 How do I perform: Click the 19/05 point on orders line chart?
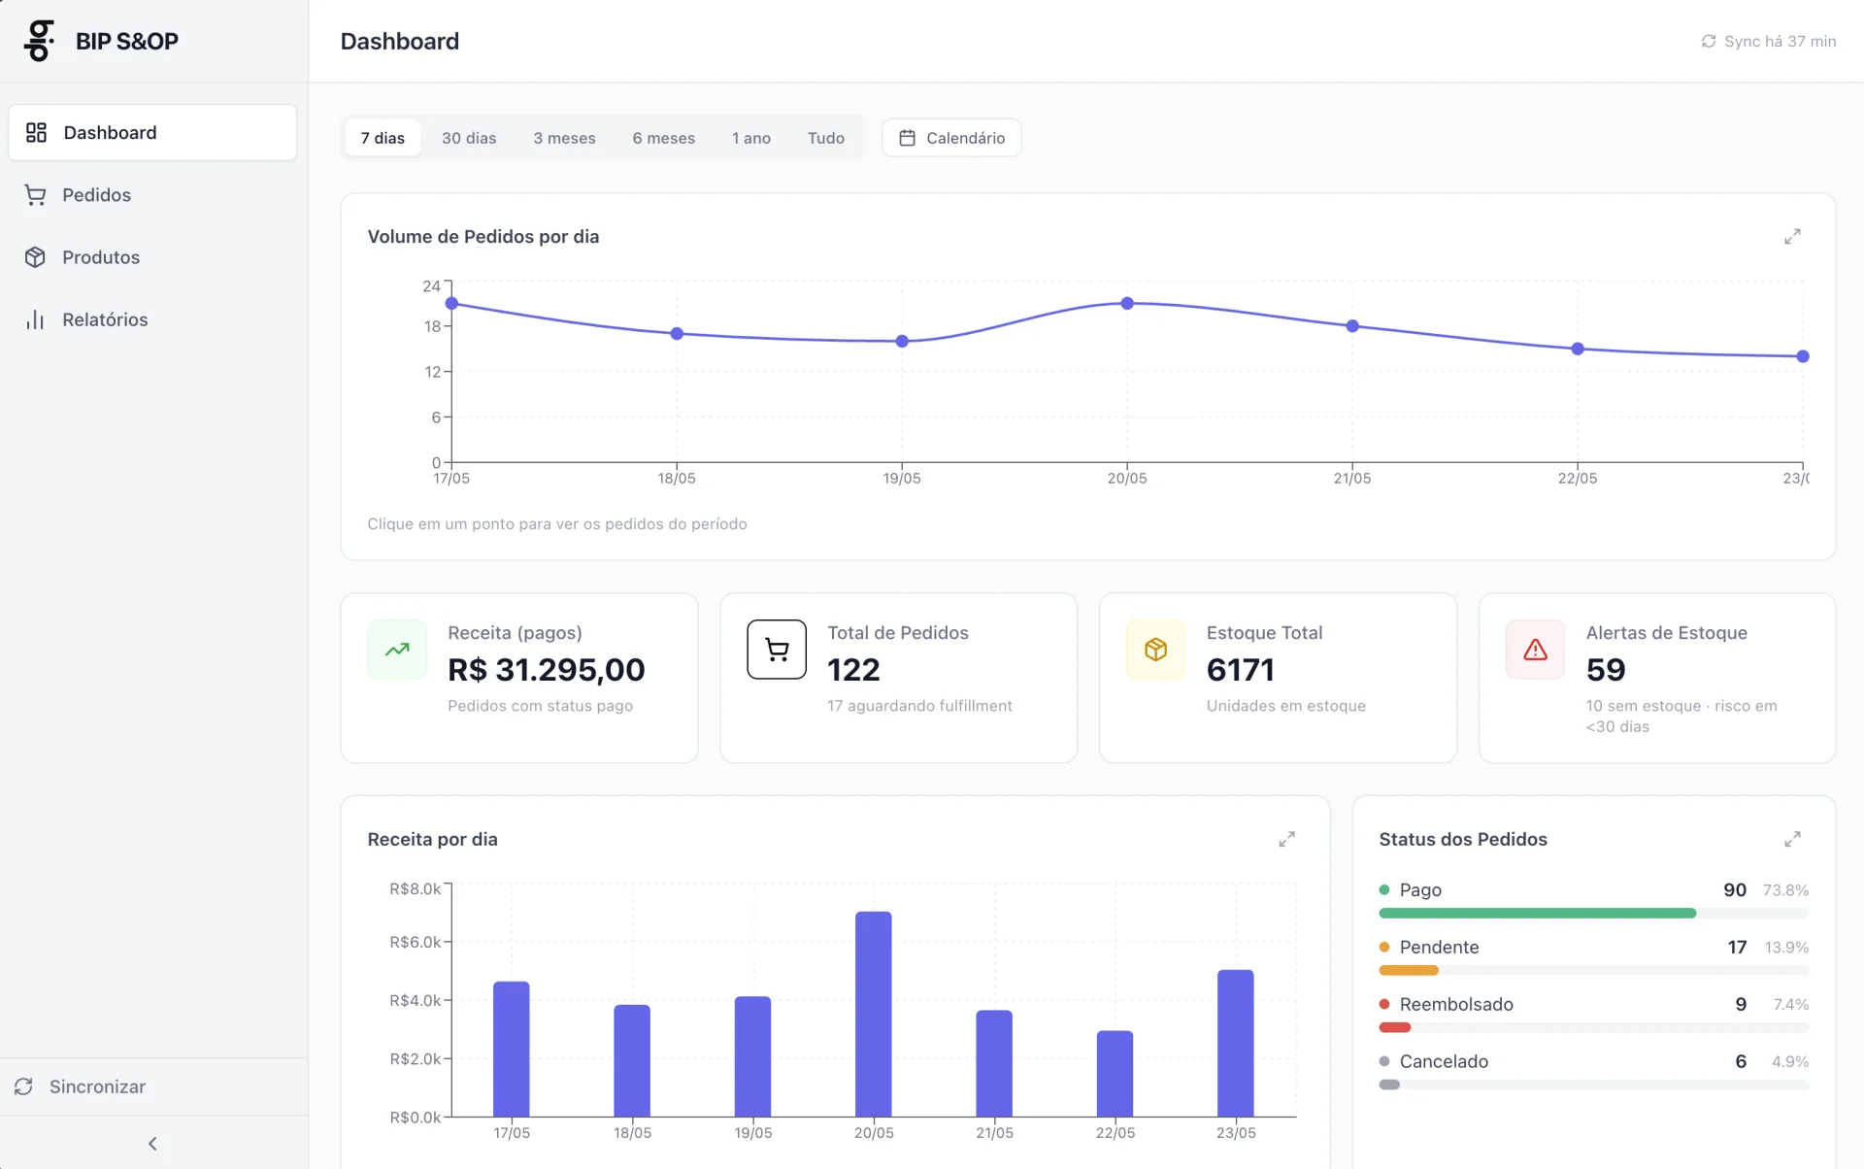[902, 342]
